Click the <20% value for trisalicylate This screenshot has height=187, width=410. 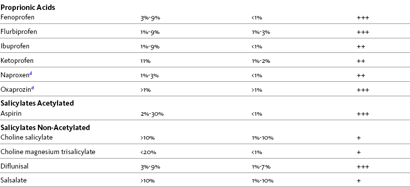148,152
